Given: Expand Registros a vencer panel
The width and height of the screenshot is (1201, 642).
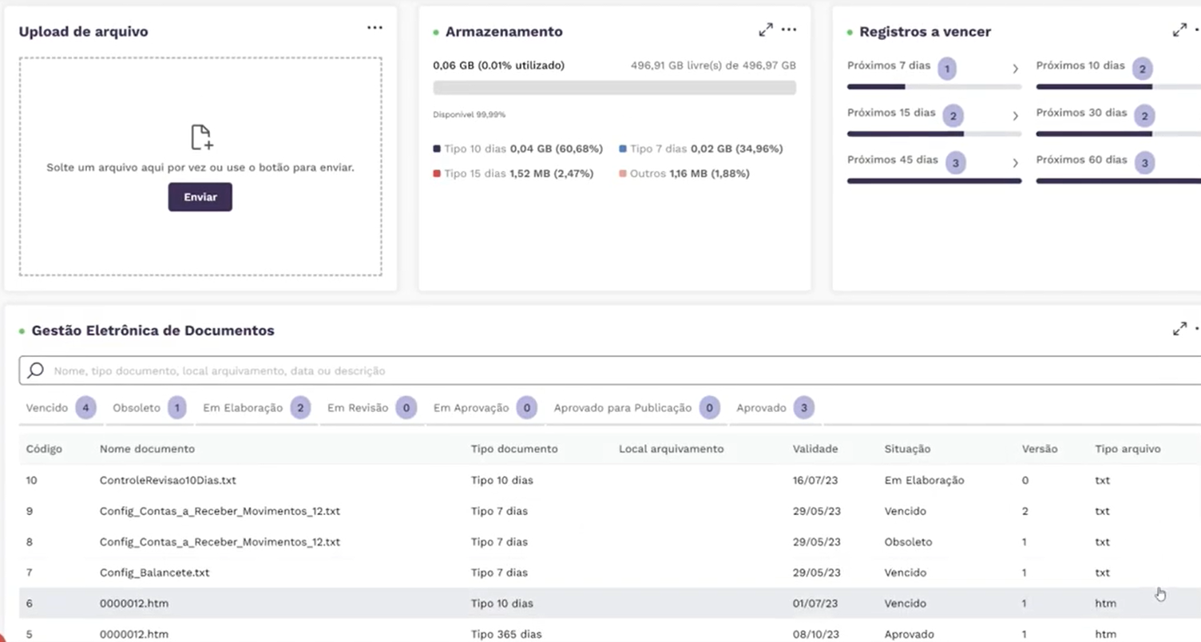Looking at the screenshot, I should pyautogui.click(x=1179, y=30).
